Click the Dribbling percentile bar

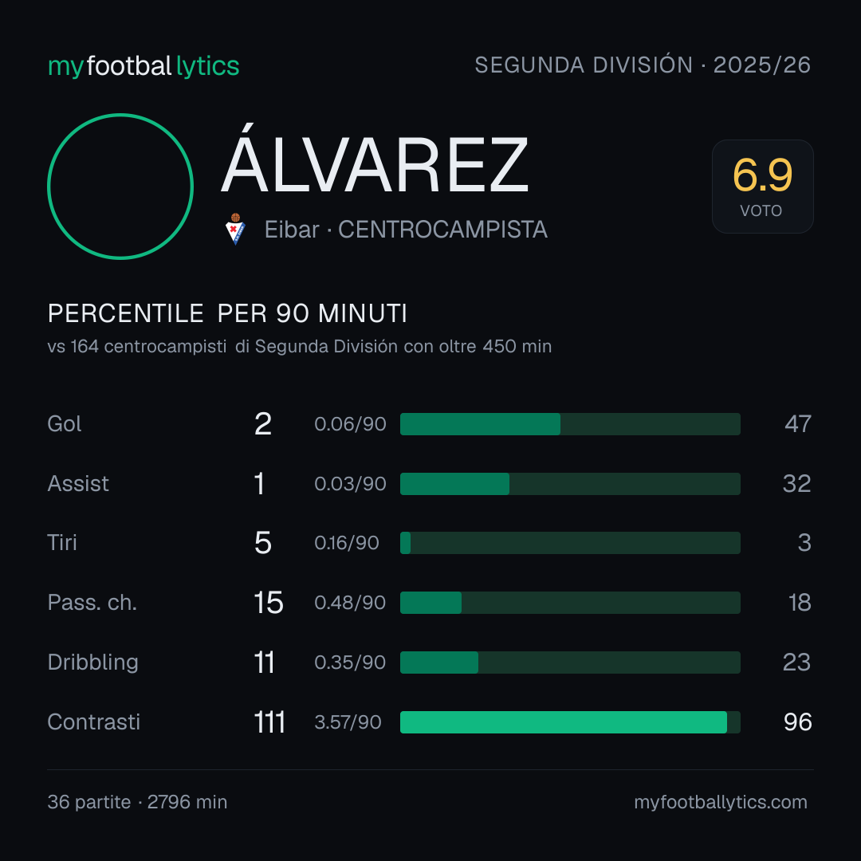coord(570,662)
